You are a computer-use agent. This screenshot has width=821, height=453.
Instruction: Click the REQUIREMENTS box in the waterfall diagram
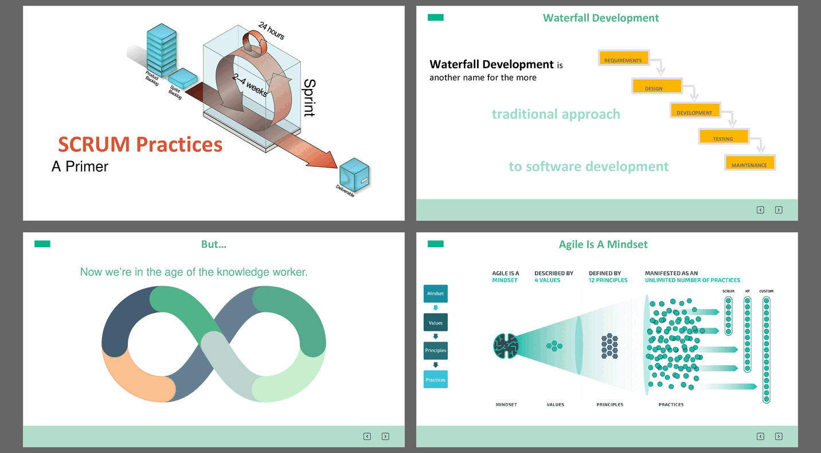click(624, 58)
